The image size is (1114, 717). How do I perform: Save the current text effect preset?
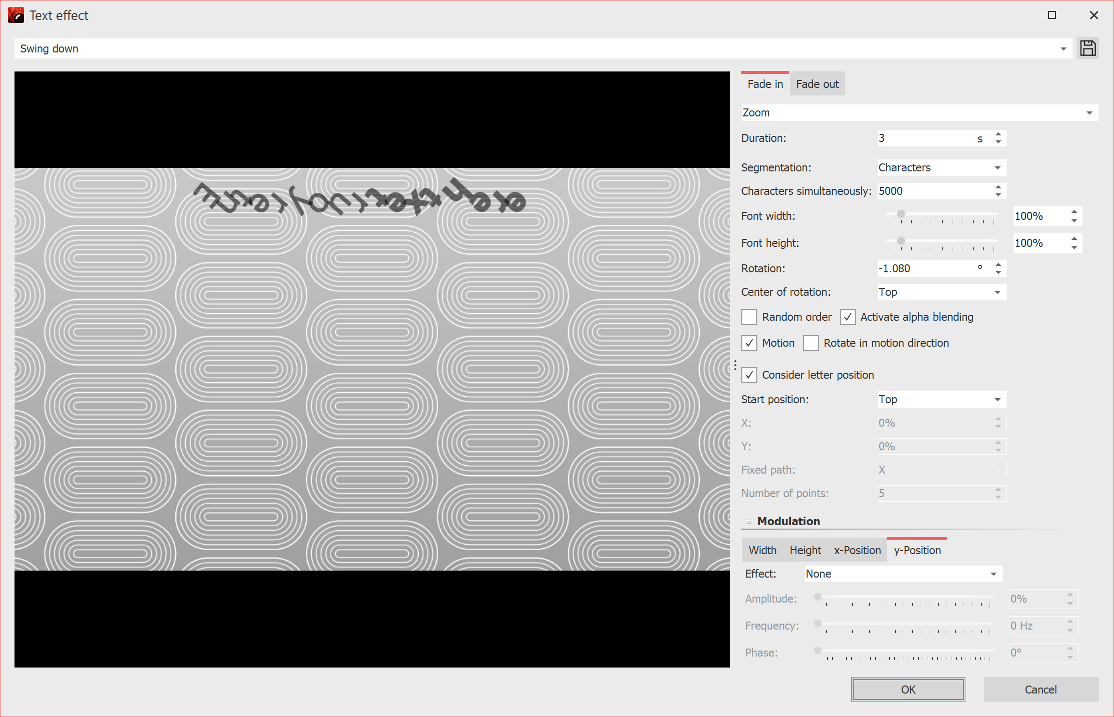pyautogui.click(x=1088, y=48)
